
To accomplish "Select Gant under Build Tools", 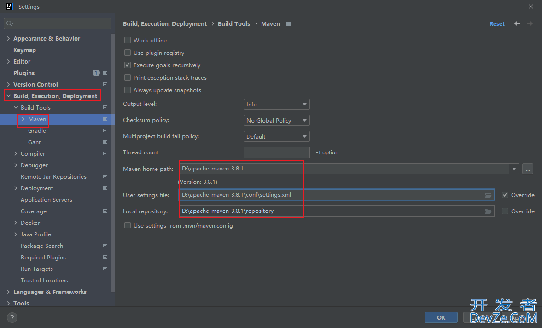I will 34,142.
